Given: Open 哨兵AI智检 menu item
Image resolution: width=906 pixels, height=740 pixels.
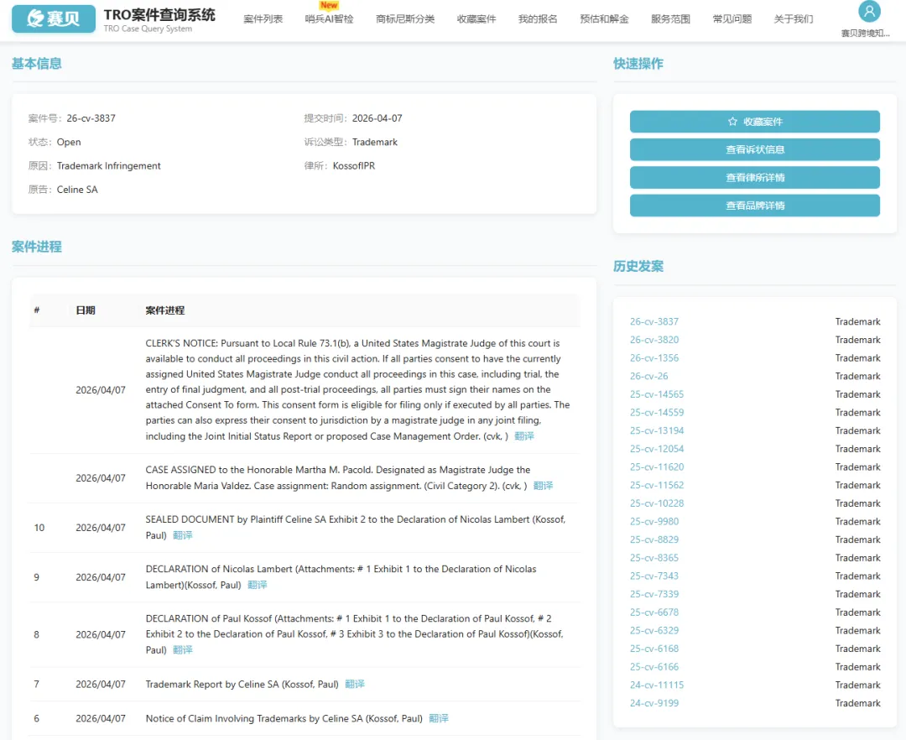Looking at the screenshot, I should 329,19.
